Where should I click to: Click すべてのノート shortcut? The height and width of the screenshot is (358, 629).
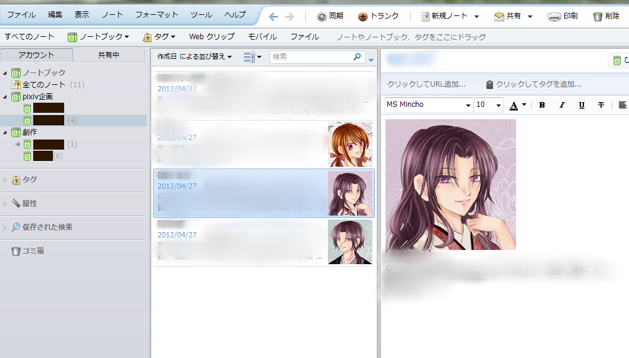tap(29, 37)
